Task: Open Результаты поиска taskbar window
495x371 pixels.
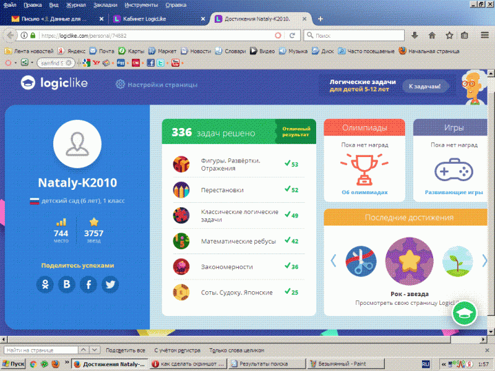Action: pyautogui.click(x=267, y=364)
